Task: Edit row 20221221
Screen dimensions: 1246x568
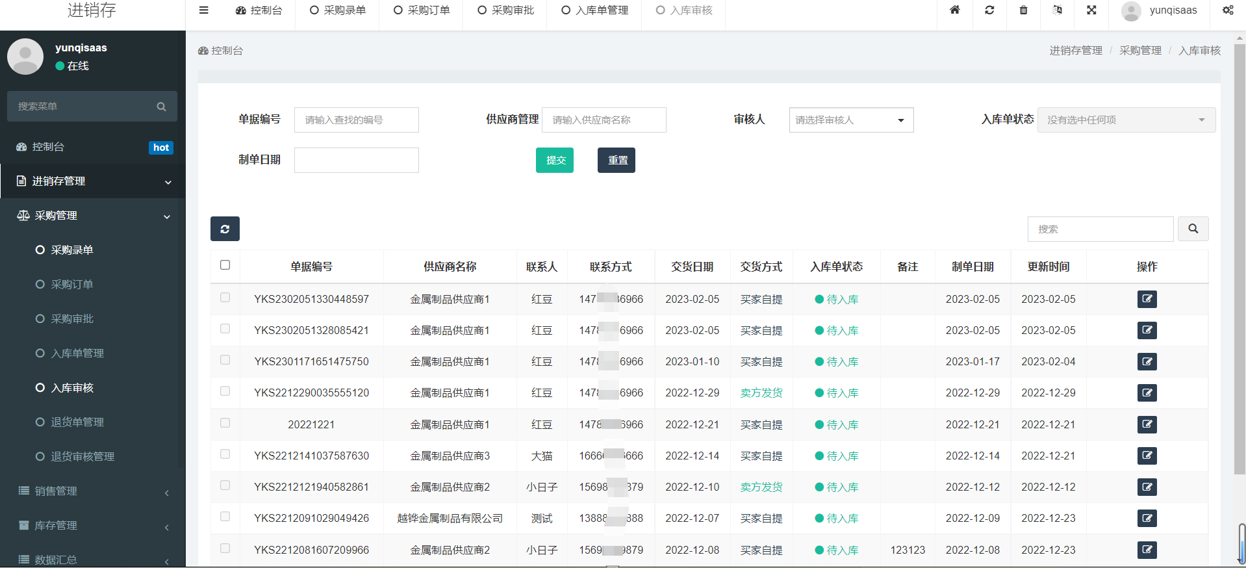Action: point(1147,424)
